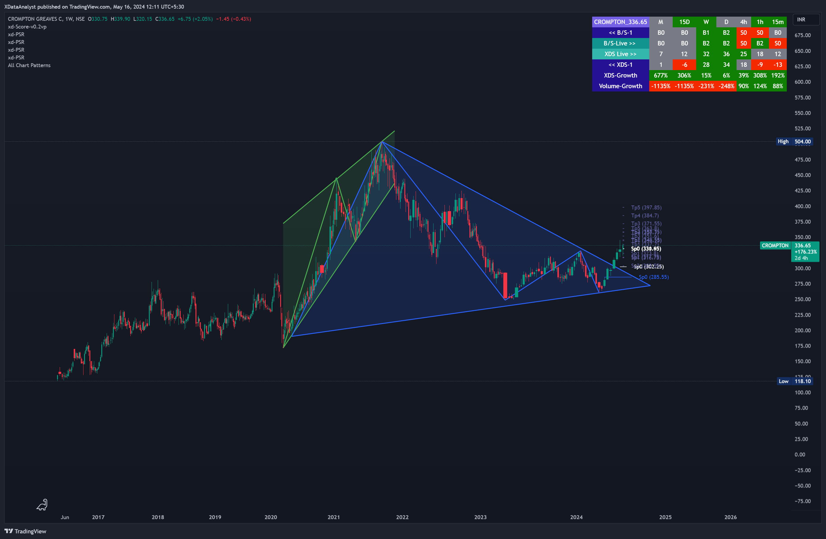Viewport: 826px width, 539px height.
Task: Click the Sp0 (302.25) support label
Action: (x=649, y=266)
